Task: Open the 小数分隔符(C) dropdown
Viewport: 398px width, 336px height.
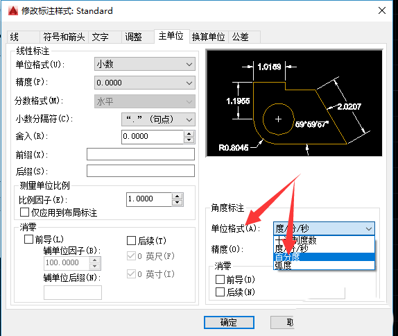Action: (x=158, y=119)
